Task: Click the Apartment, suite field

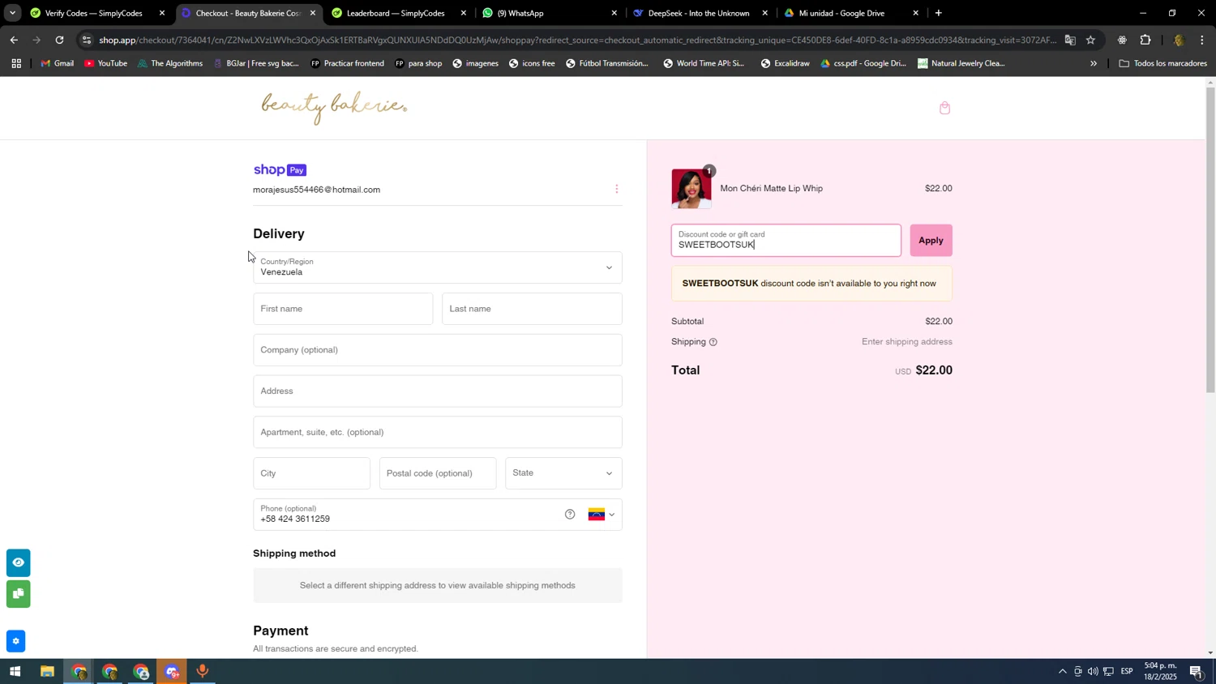Action: [438, 432]
